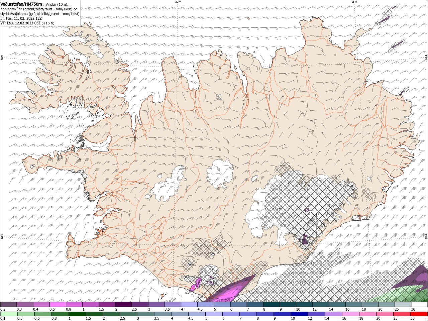This screenshot has width=428, height=321.
Task: Select the first dusky purple legend swatch
Action: click(x=9, y=305)
